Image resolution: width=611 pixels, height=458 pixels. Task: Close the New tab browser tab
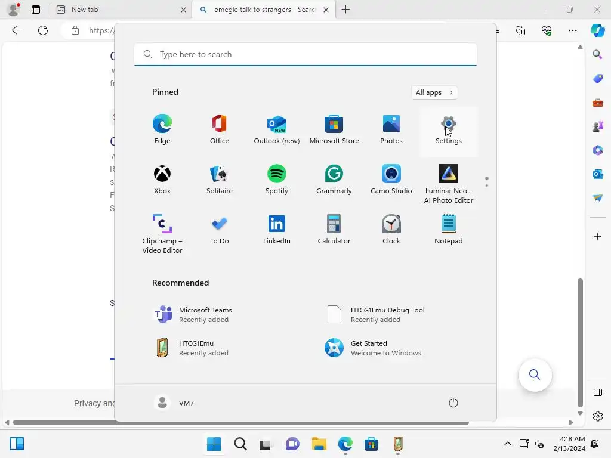[183, 10]
